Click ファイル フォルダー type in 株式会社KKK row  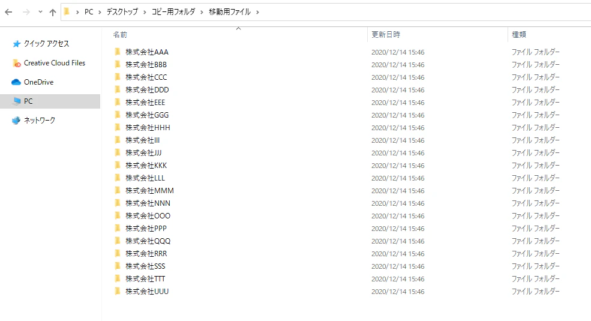536,166
